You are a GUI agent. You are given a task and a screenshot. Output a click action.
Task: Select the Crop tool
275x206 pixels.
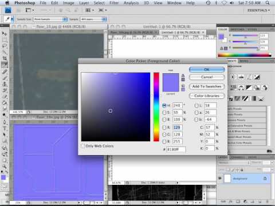coord(4,58)
